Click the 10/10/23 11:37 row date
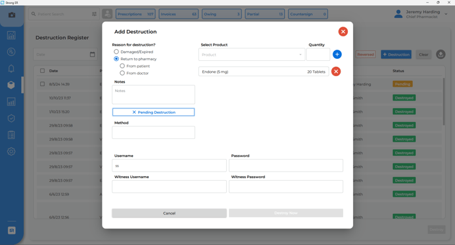The height and width of the screenshot is (245, 455). [x=60, y=98]
